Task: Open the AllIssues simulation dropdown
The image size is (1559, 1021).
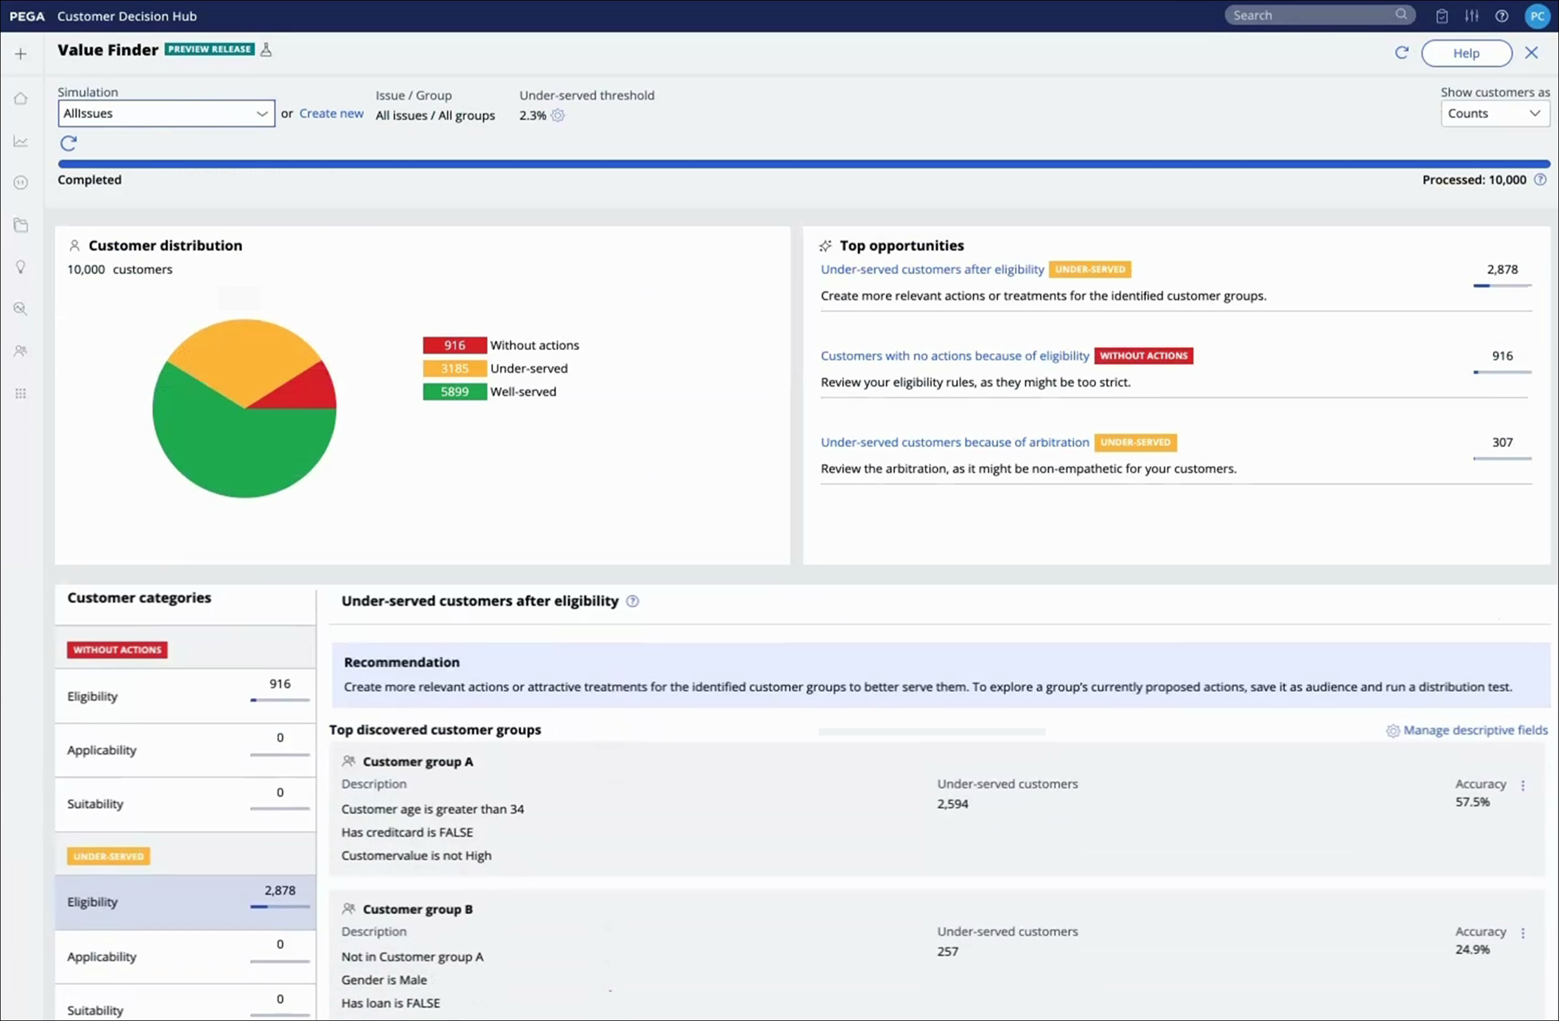Action: [x=166, y=113]
